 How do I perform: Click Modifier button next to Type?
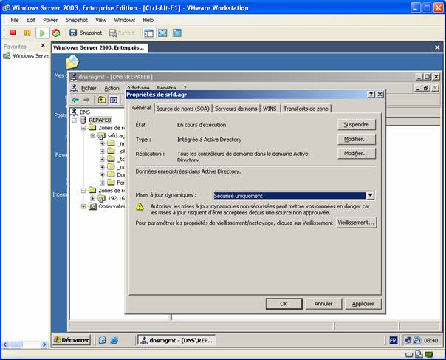357,139
